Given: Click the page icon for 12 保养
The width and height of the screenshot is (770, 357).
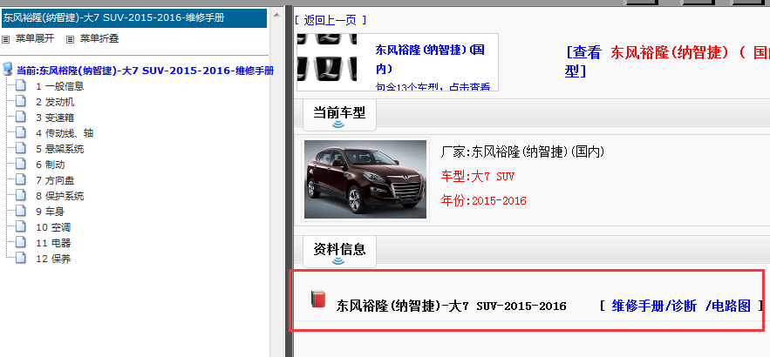Looking at the screenshot, I should point(20,259).
